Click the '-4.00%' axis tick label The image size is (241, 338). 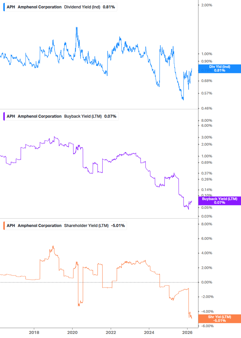coord(207,311)
